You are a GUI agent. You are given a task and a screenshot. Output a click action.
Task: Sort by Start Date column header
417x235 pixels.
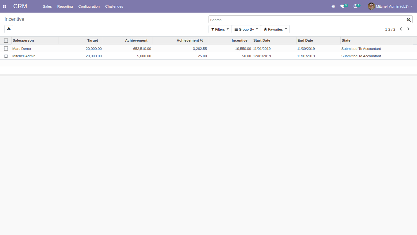[274, 40]
